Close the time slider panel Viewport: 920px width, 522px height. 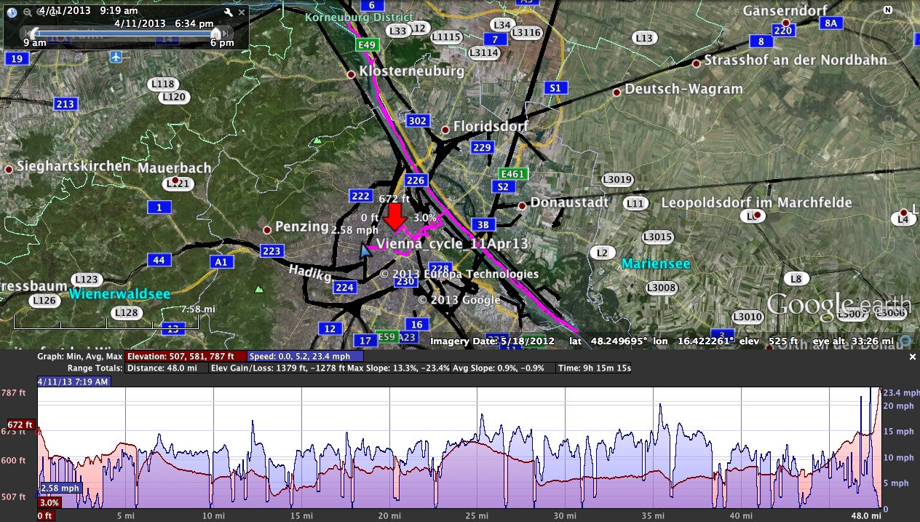[x=242, y=12]
